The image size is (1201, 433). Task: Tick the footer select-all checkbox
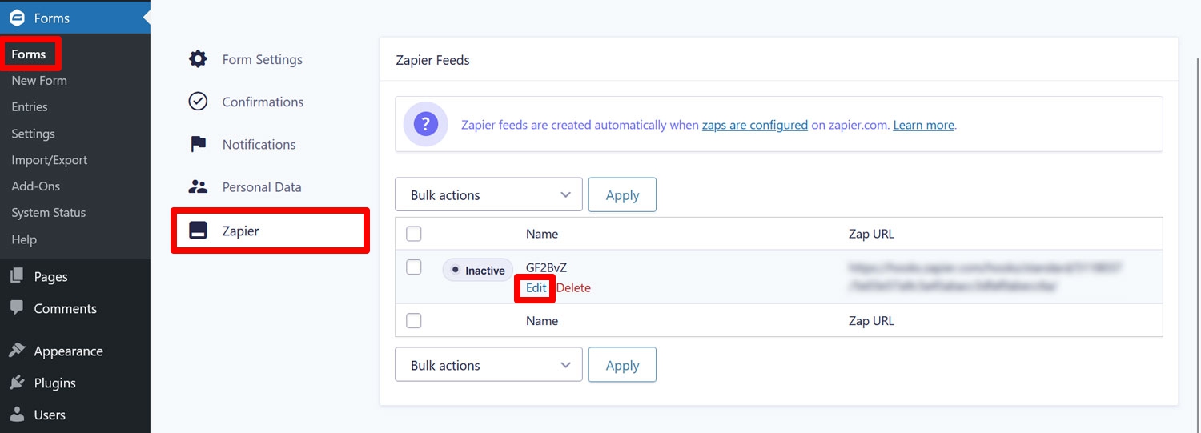(x=414, y=320)
